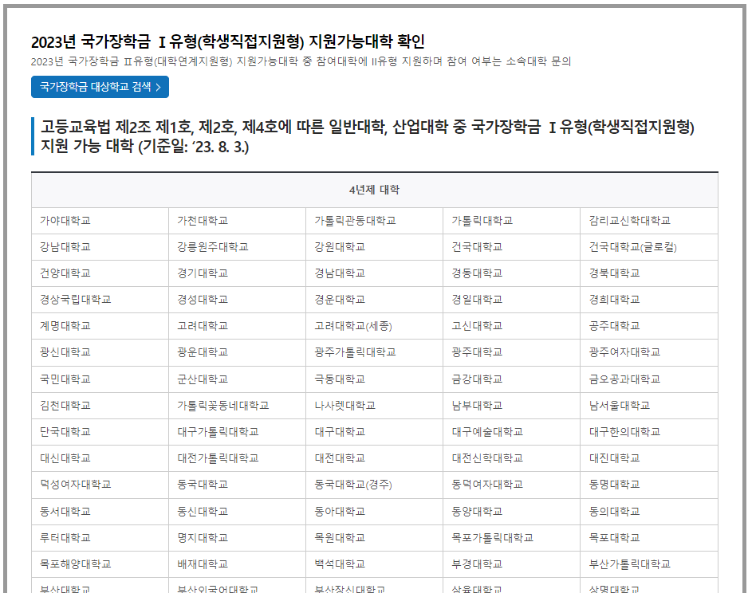Select the 대구한의대학교 entry
Viewport: 748px width, 593px height.
pyautogui.click(x=649, y=432)
